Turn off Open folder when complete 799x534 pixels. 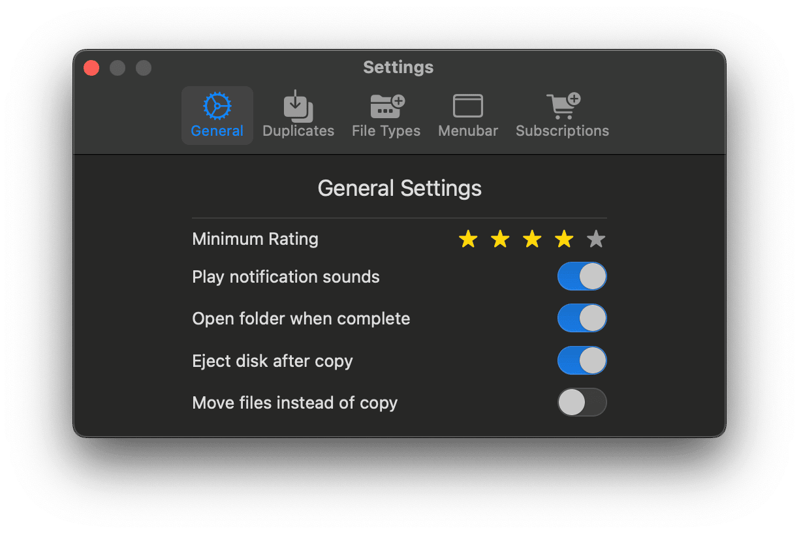point(581,318)
